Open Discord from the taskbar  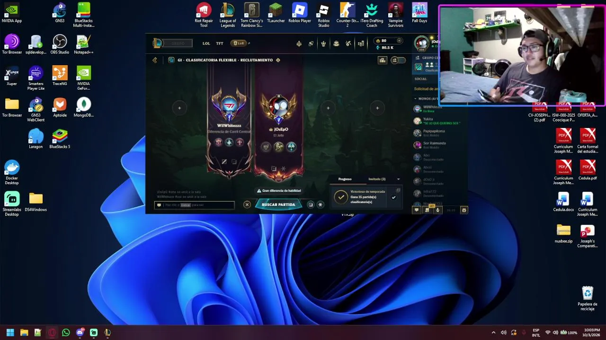coord(80,332)
